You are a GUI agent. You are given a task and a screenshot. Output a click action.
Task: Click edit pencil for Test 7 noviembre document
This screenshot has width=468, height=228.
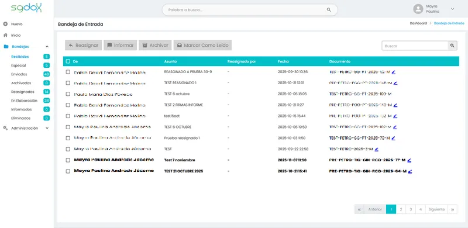(x=409, y=160)
